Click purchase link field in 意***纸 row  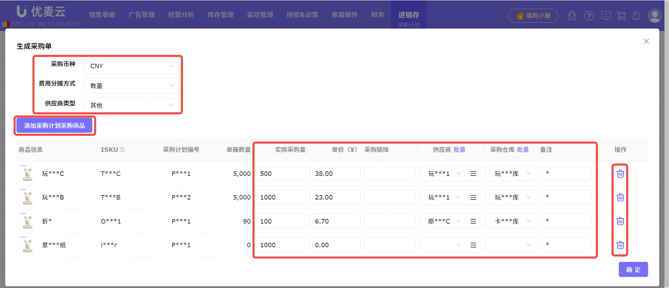(x=390, y=245)
